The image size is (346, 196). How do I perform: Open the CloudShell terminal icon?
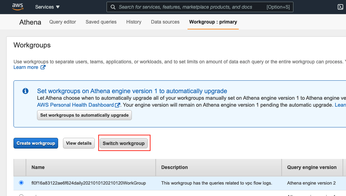coord(340,7)
